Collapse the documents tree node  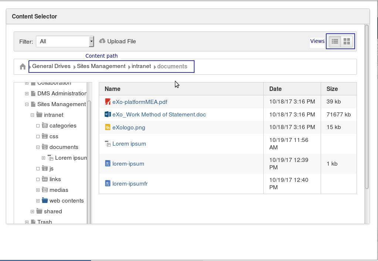[x=38, y=147]
